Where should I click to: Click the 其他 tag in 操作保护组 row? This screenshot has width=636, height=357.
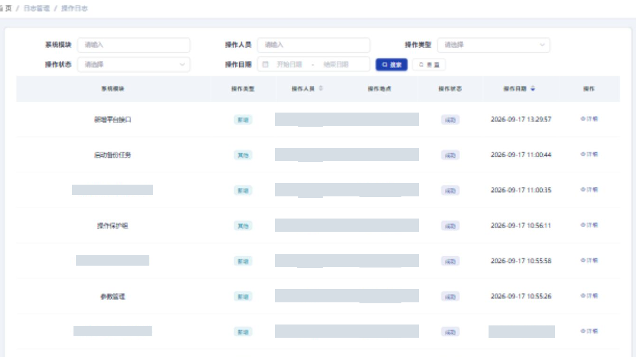tap(243, 226)
